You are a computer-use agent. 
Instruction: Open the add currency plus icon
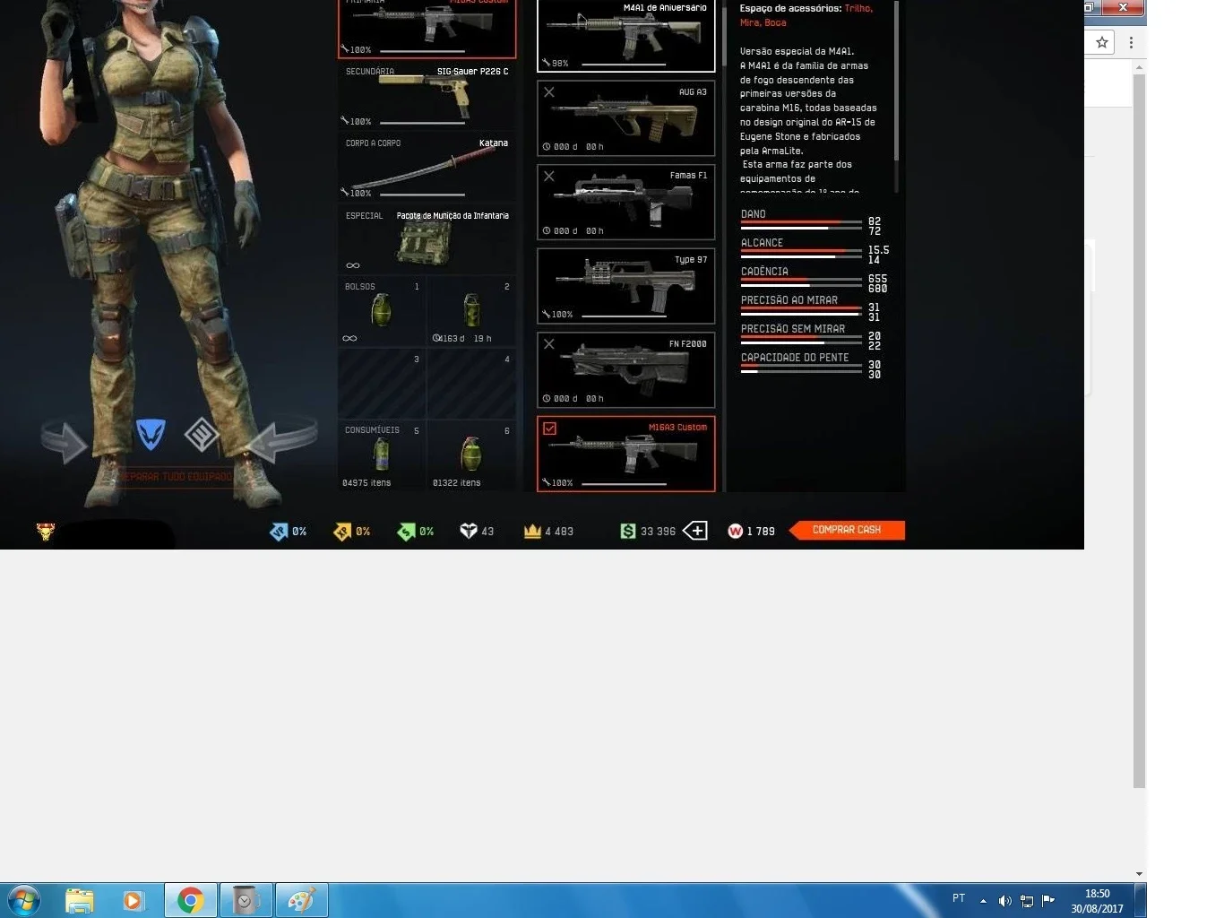click(x=695, y=531)
